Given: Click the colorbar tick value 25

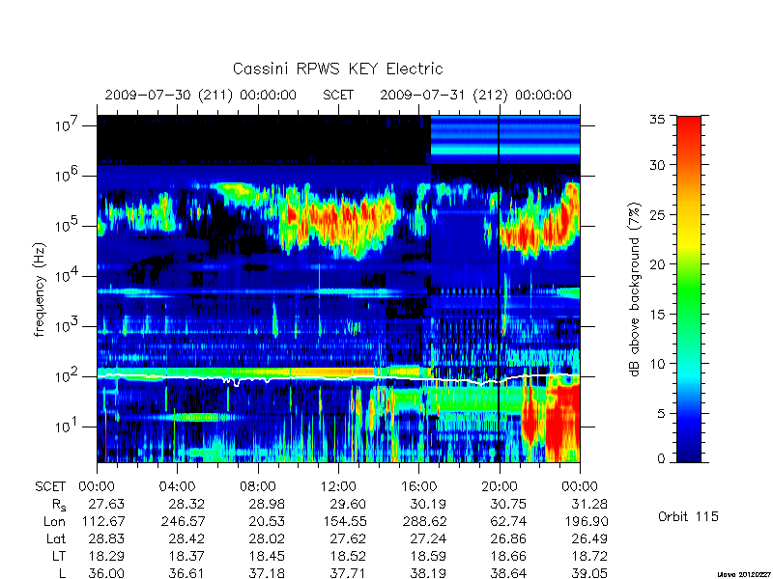Looking at the screenshot, I should (658, 214).
